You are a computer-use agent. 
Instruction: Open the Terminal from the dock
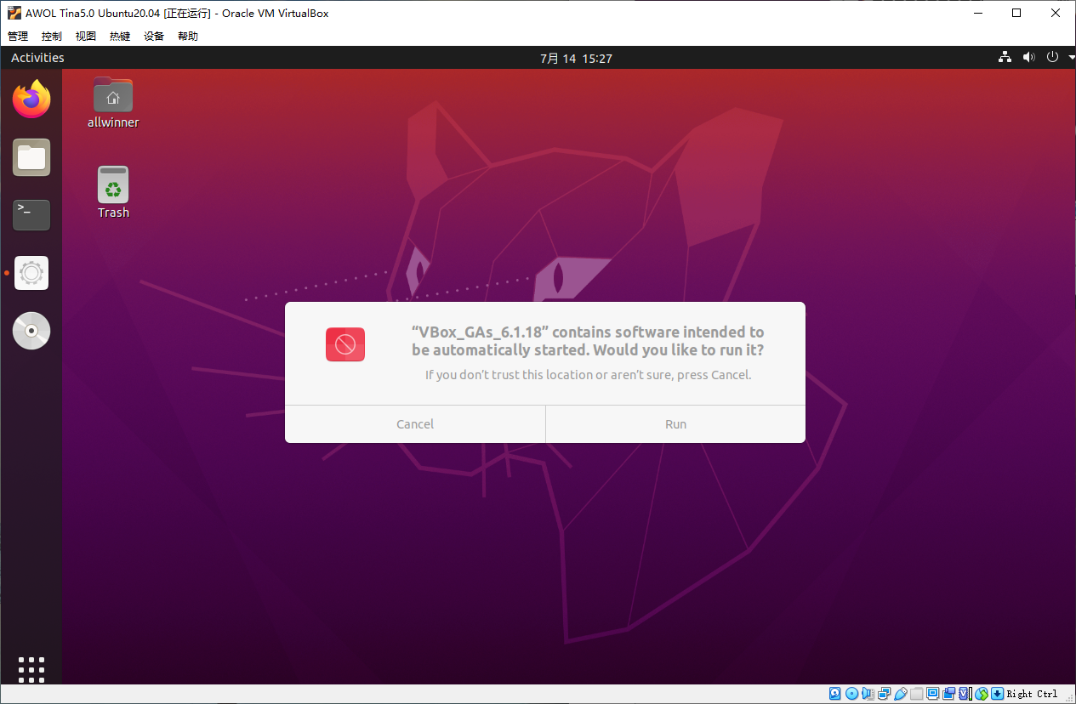point(31,214)
